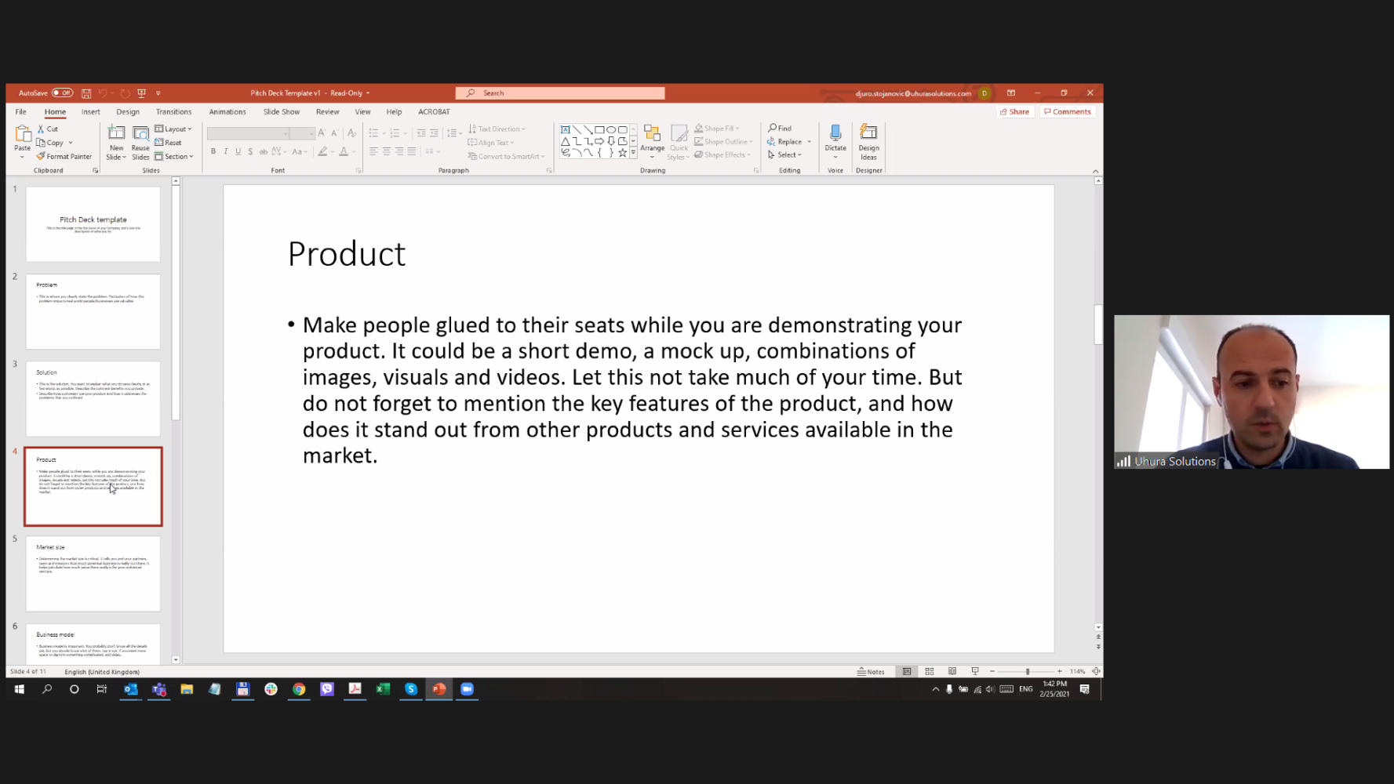Viewport: 1394px width, 784px height.
Task: Open the Reuse Slides pane
Action: coord(140,134)
